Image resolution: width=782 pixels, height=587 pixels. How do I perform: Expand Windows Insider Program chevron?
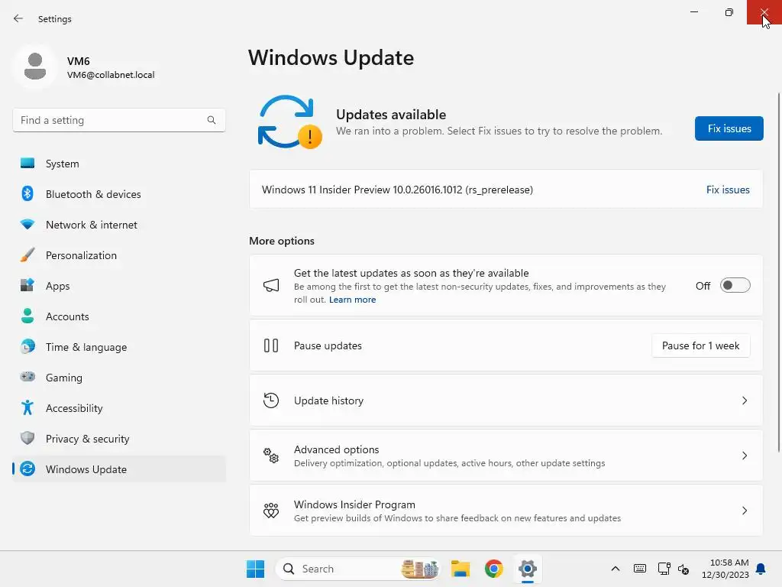(744, 510)
